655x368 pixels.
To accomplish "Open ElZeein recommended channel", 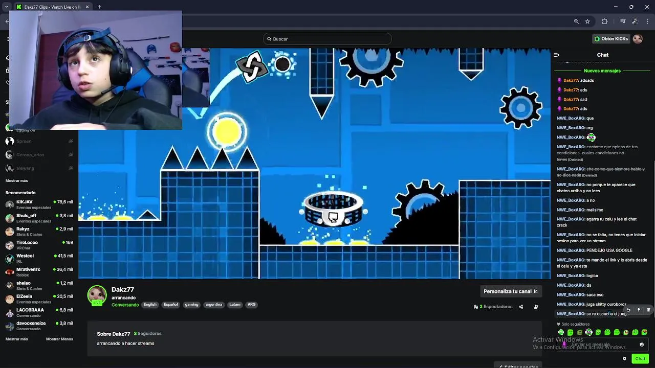I will coord(39,299).
